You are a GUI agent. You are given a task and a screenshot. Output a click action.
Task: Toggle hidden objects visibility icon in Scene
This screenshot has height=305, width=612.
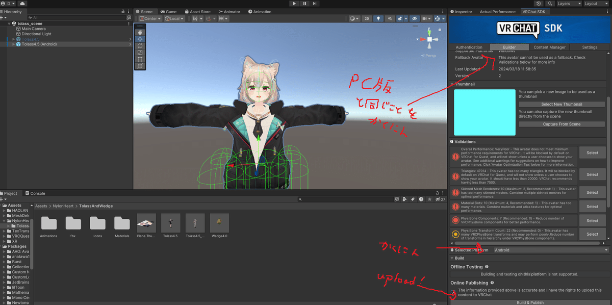coord(415,18)
